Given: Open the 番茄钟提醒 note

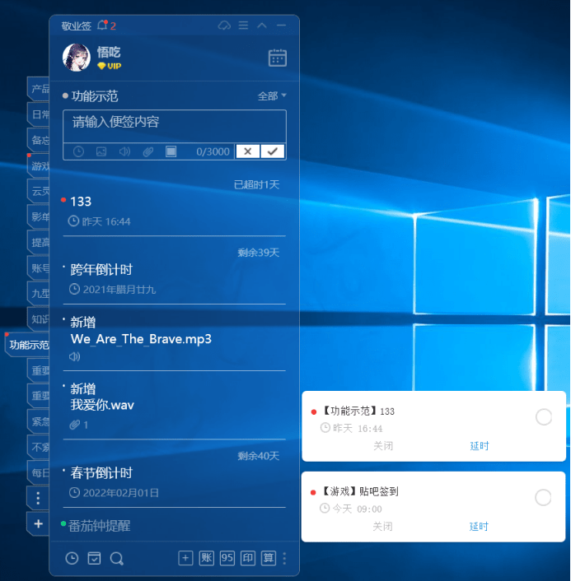Looking at the screenshot, I should [x=99, y=526].
